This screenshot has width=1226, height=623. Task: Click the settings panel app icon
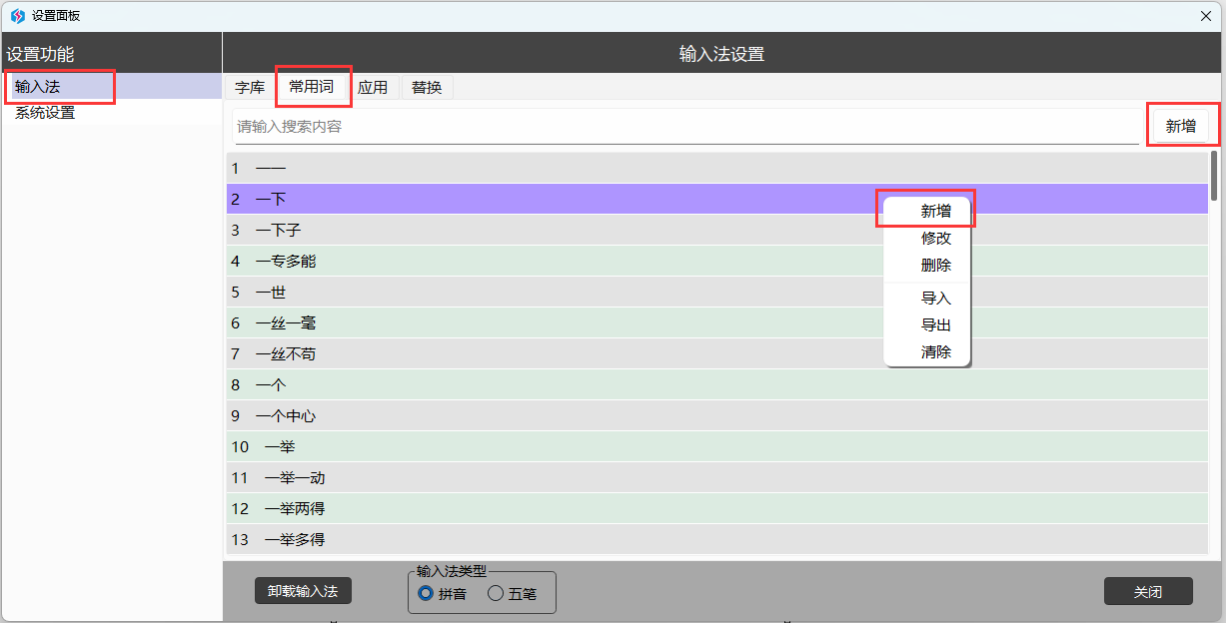[17, 16]
